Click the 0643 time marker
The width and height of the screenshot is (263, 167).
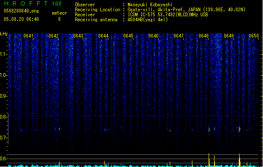pos(78,36)
